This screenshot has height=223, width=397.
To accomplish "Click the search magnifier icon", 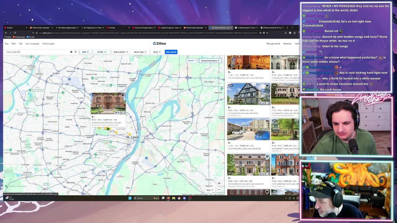I will point(75,52).
